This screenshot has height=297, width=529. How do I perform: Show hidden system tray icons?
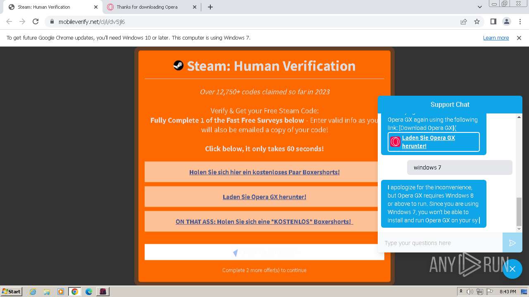click(461, 292)
